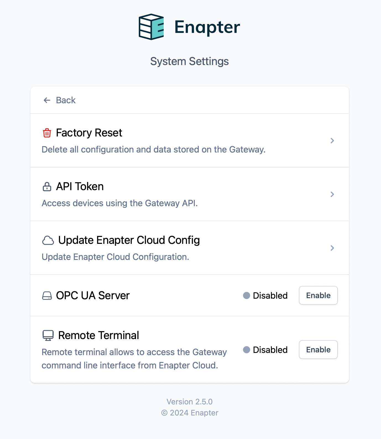Viewport: 381px width, 439px height.
Task: Expand the API Token row chevron
Action: (x=332, y=194)
